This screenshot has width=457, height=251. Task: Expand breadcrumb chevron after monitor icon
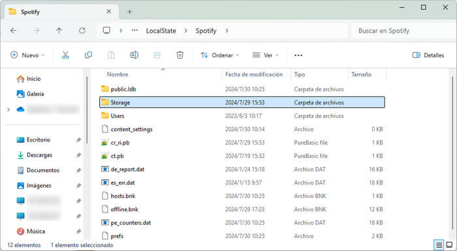pyautogui.click(x=121, y=31)
